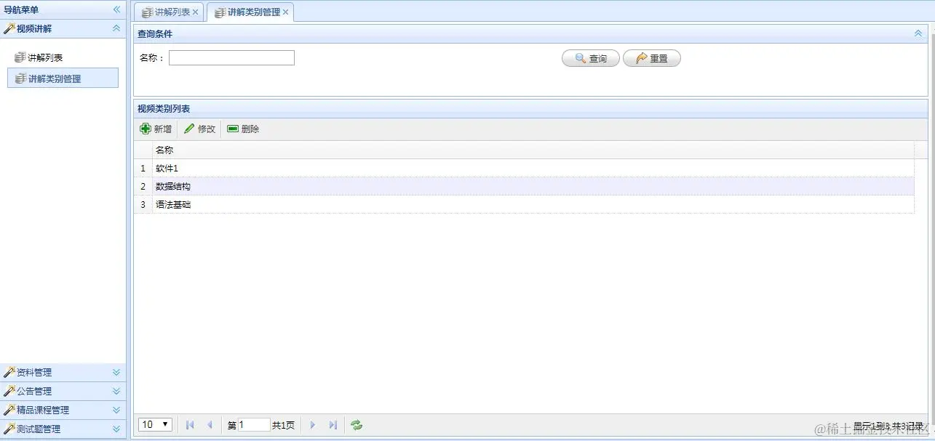Screen dimensions: 935x441
Task: Click the page number input field
Action: pos(254,425)
